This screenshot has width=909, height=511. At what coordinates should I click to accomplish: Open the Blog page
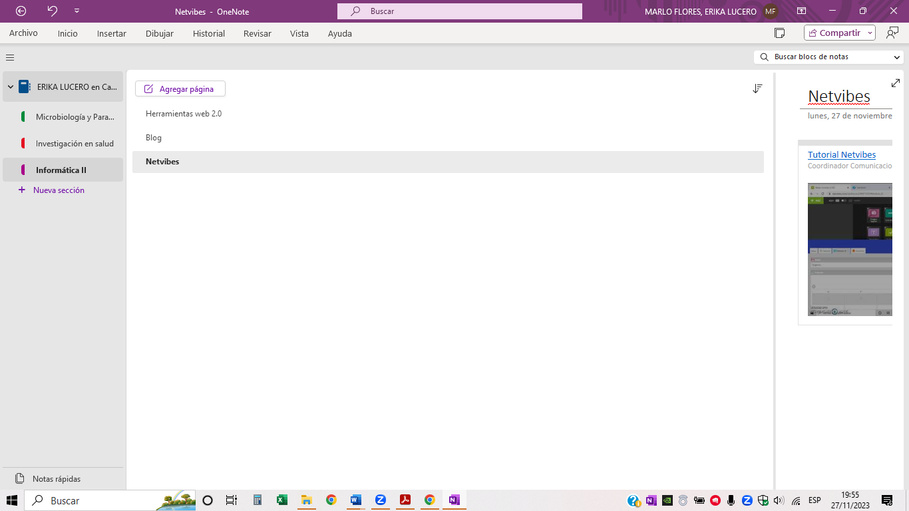(448, 138)
